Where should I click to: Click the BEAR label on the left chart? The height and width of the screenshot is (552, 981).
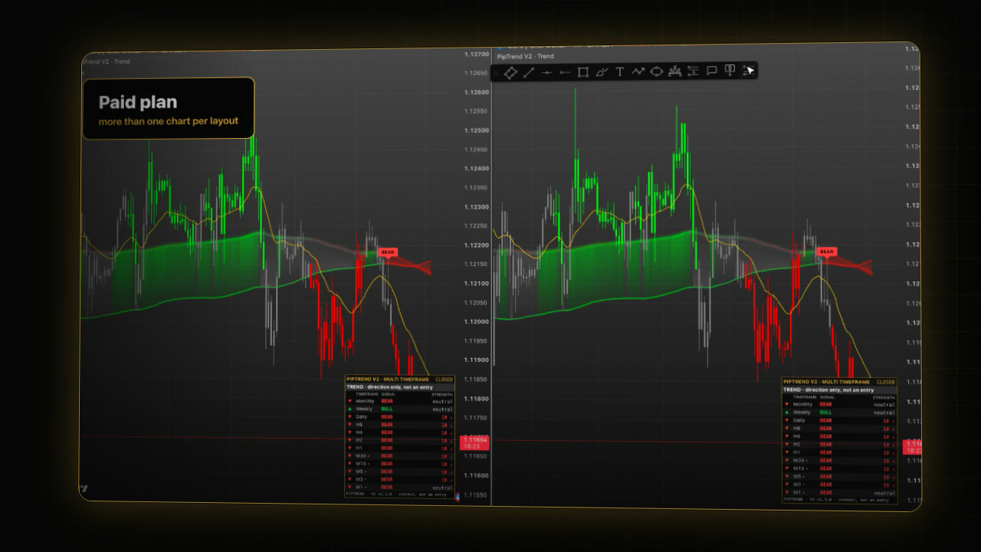click(x=389, y=251)
